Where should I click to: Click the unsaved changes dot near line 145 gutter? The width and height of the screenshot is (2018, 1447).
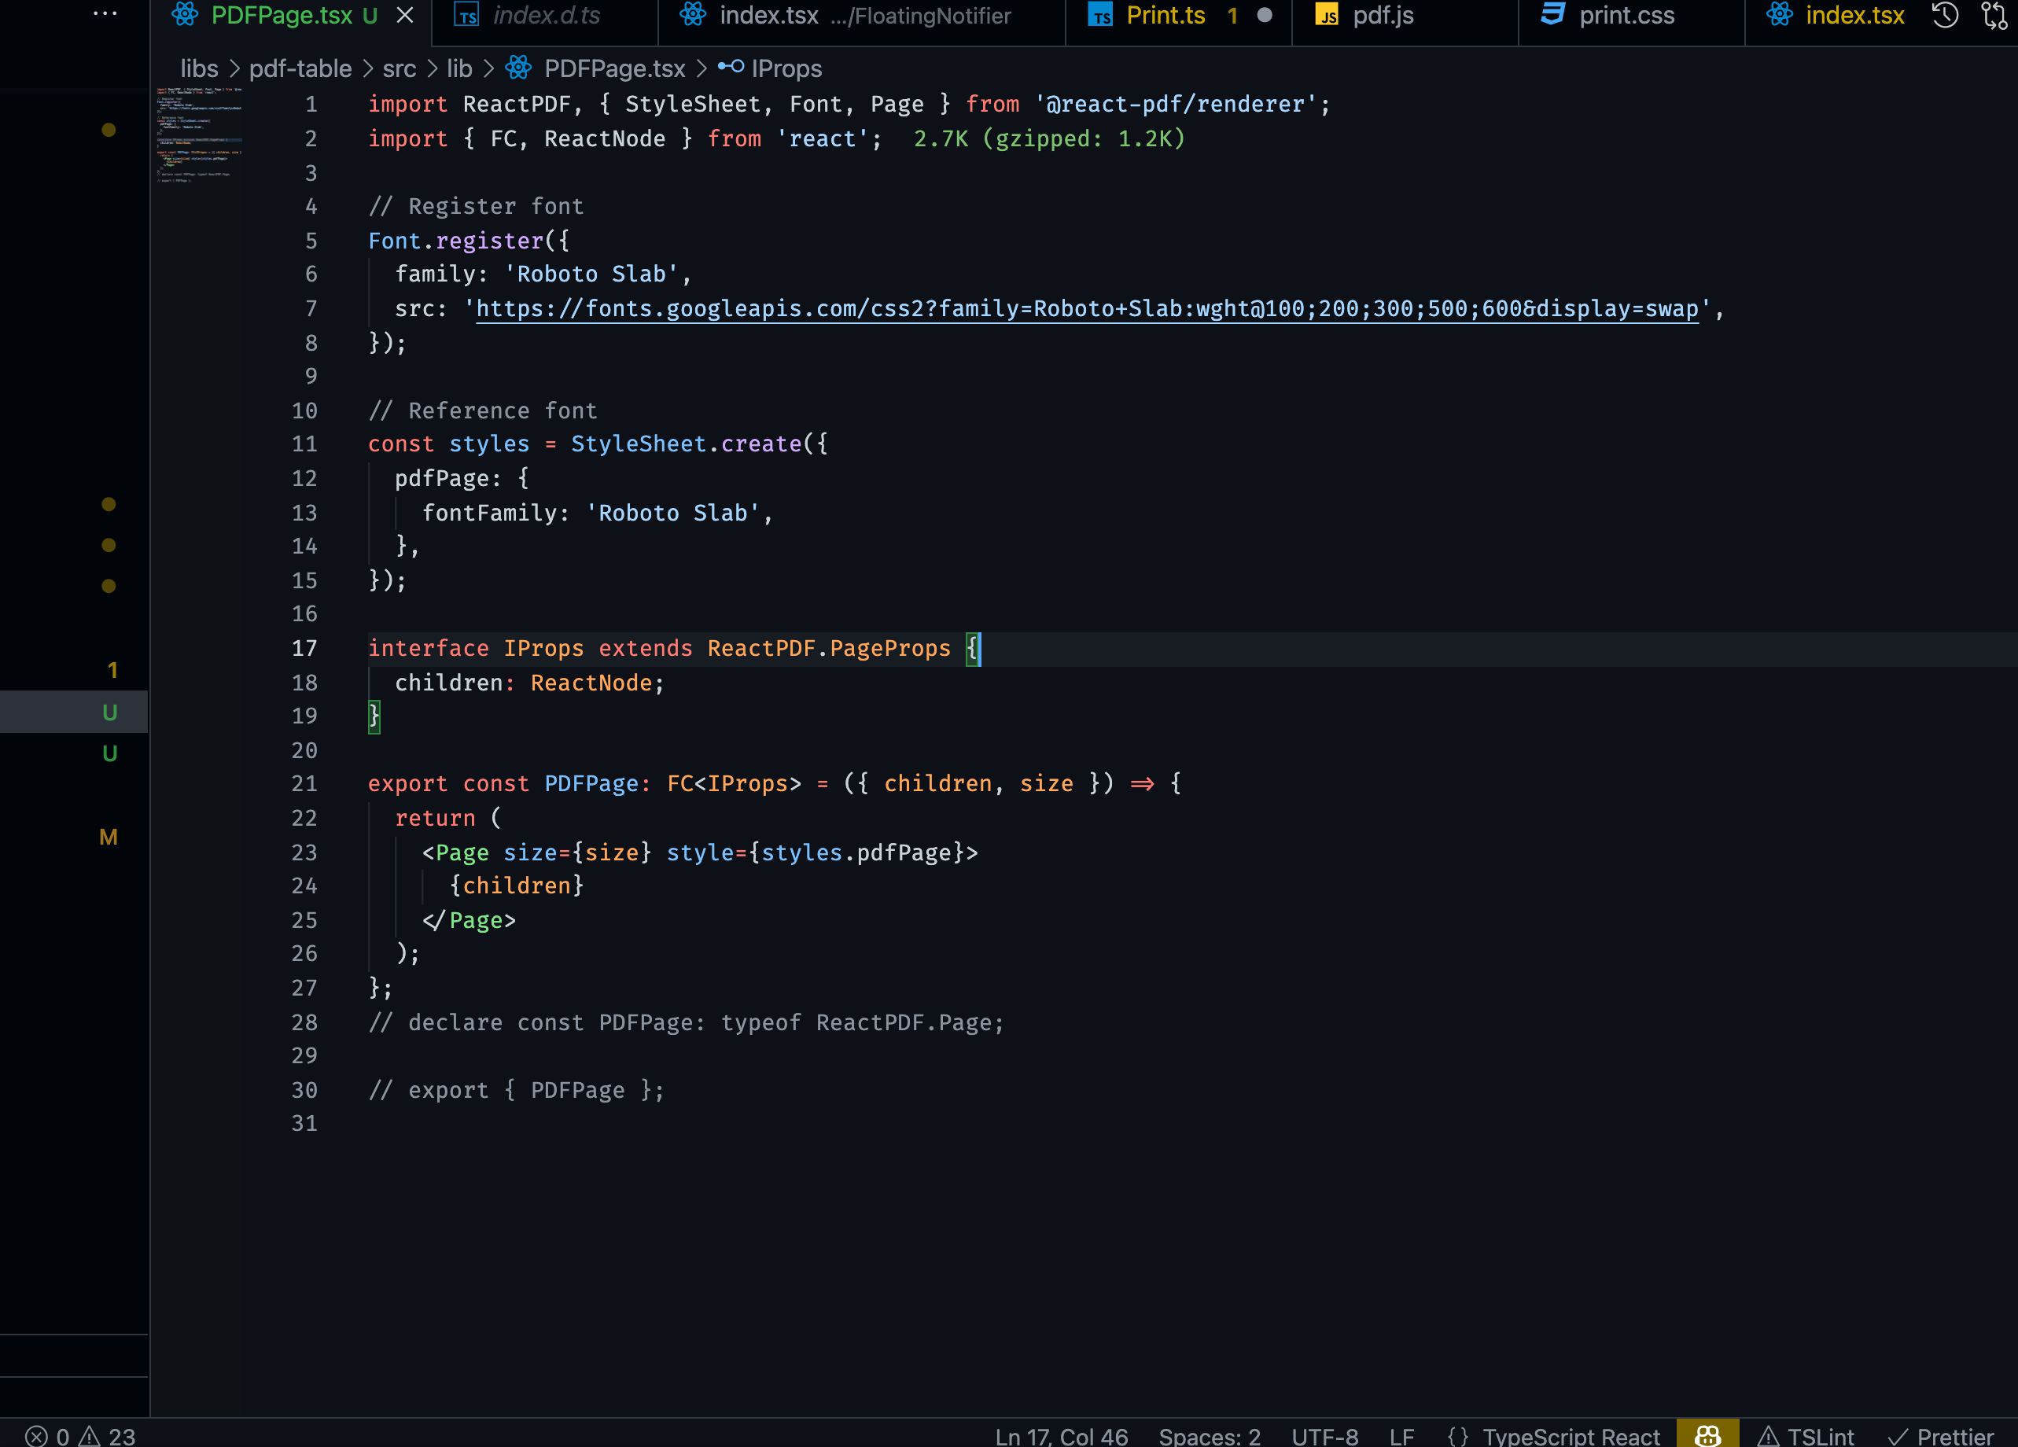[x=109, y=129]
